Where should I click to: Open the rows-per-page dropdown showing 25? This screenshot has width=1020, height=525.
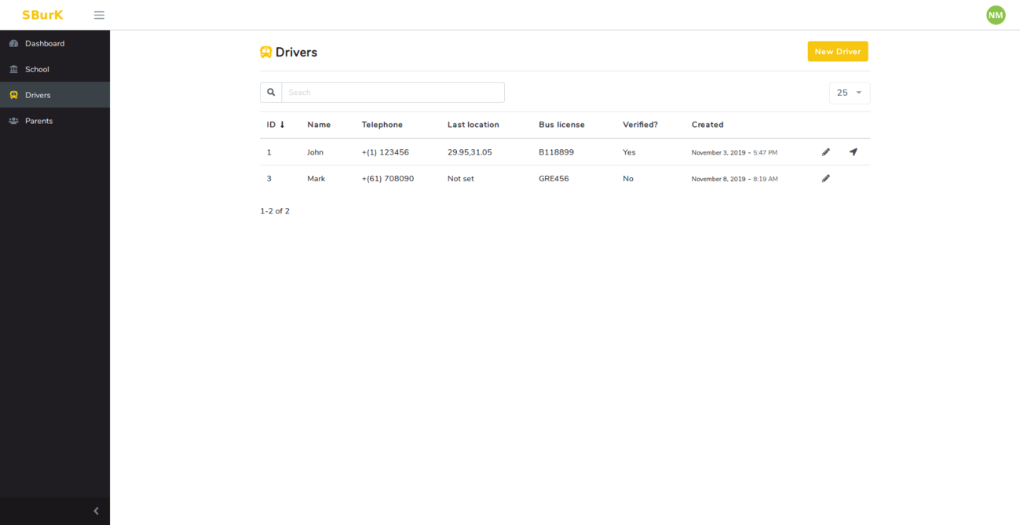click(849, 93)
